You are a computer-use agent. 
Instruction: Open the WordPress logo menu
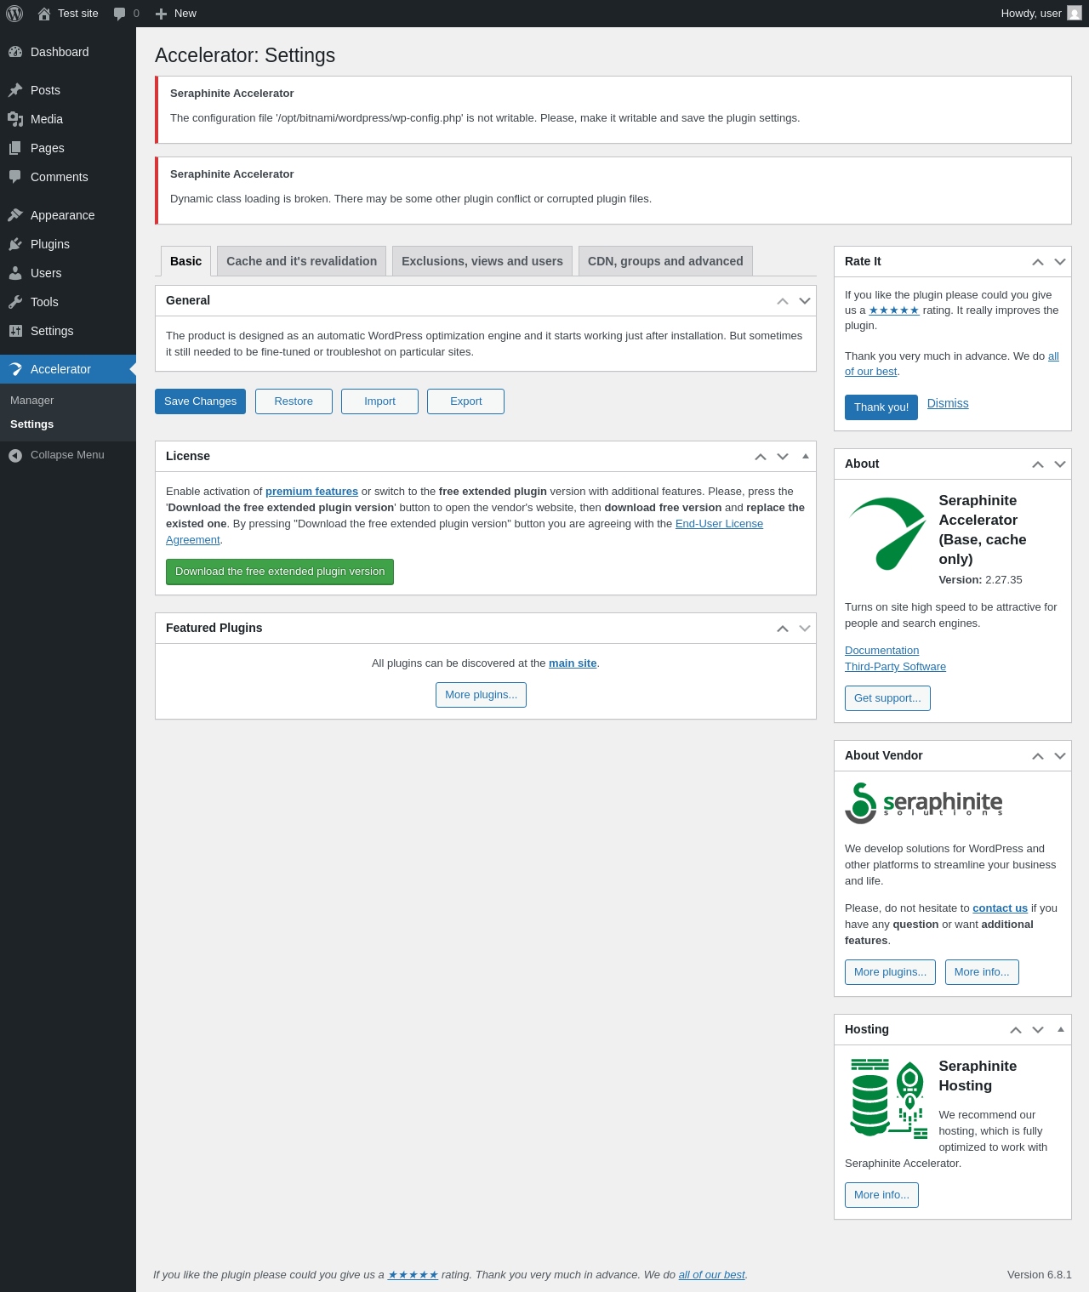click(14, 14)
